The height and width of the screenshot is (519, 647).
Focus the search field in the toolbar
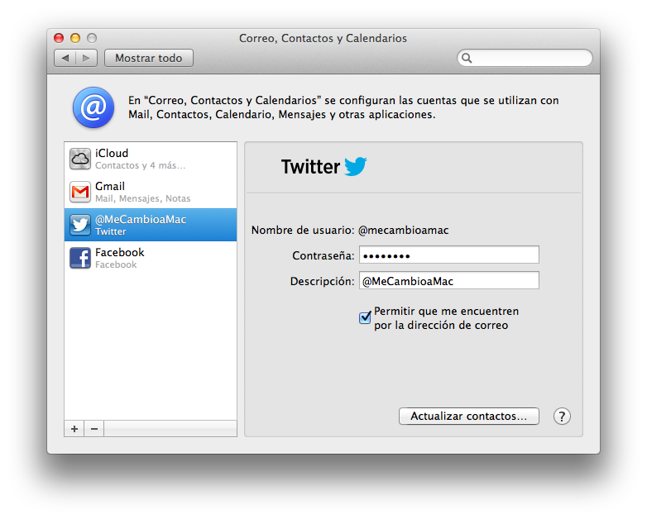(x=525, y=58)
